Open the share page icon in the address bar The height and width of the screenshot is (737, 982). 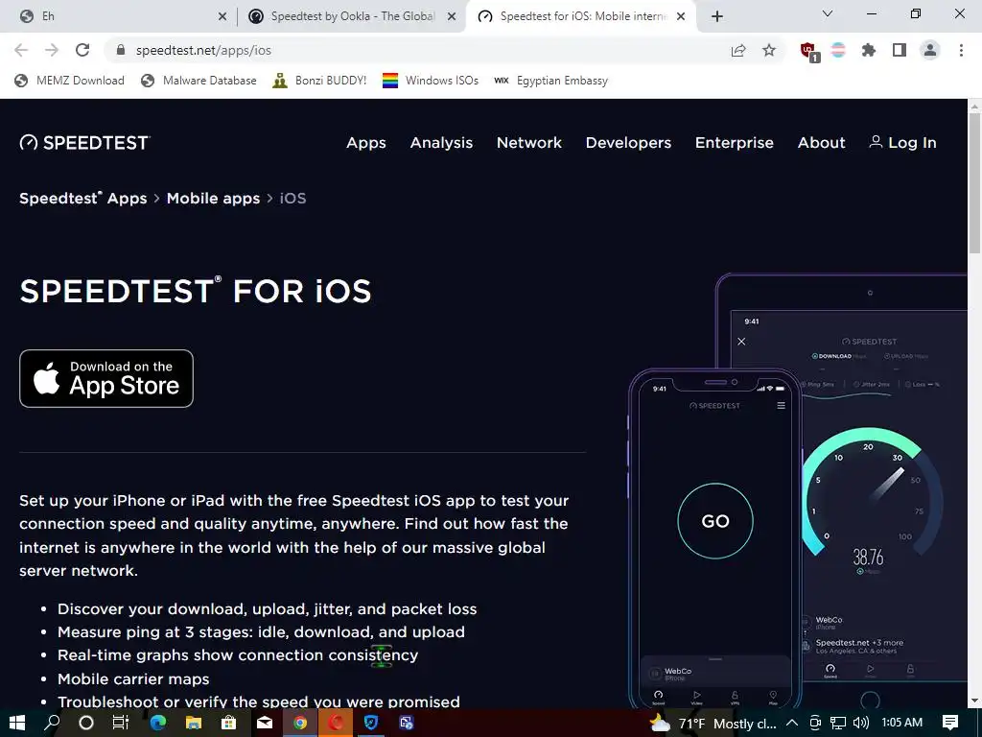pos(738,50)
